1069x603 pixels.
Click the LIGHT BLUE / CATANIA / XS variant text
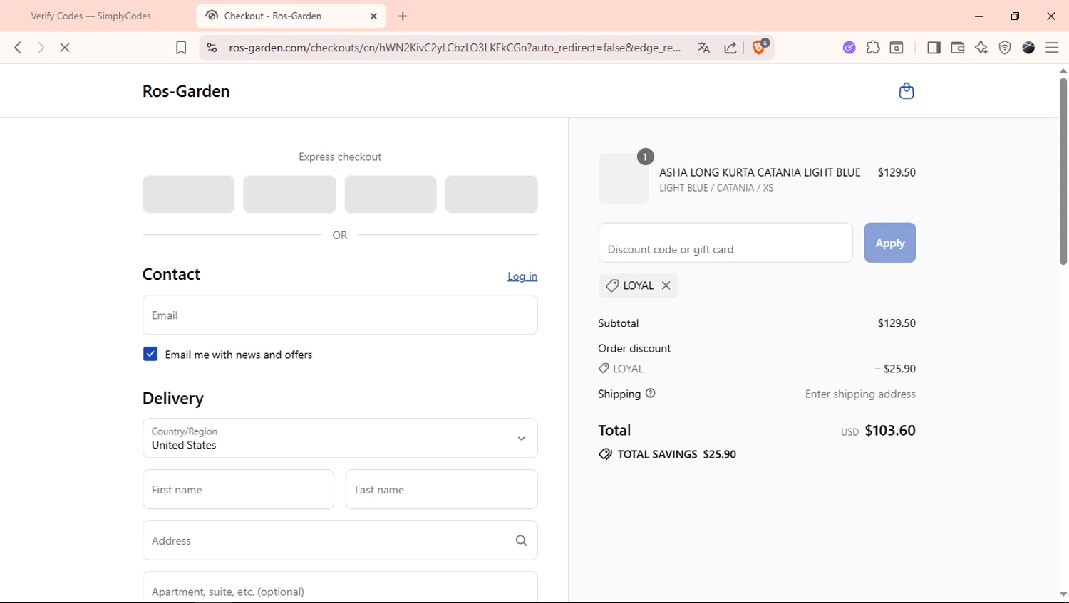pyautogui.click(x=716, y=188)
